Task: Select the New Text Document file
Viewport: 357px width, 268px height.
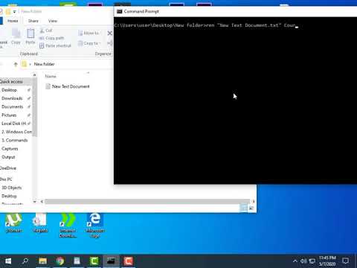Action: point(68,86)
